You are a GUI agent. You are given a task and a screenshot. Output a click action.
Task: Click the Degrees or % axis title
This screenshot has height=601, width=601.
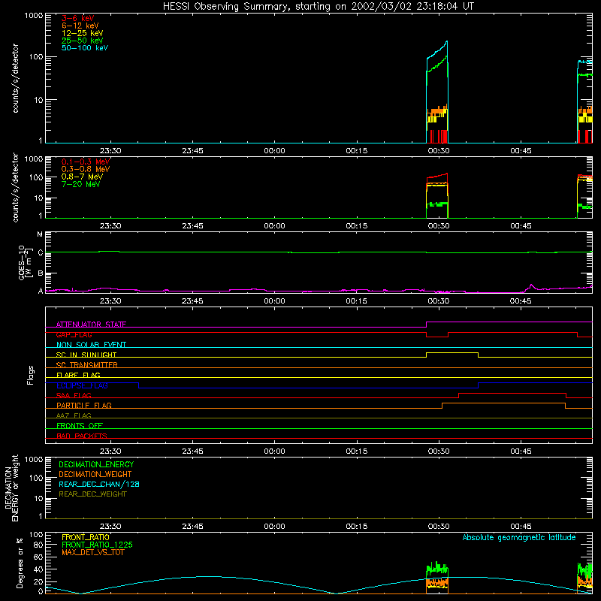pyautogui.click(x=20, y=563)
